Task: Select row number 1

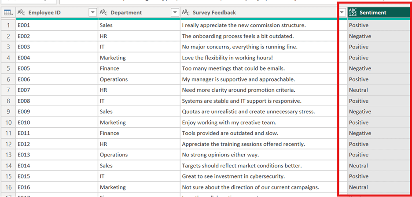Action: point(8,25)
